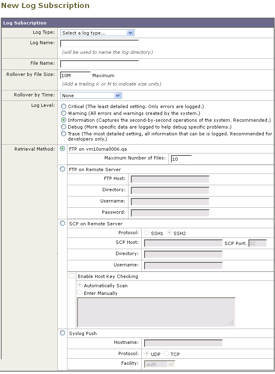Screen dimensions: 275x374
Task: Select the Information log level
Action: point(63,120)
